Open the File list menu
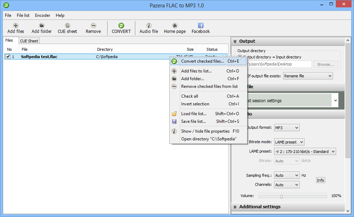The image size is (354, 217). [x=23, y=15]
